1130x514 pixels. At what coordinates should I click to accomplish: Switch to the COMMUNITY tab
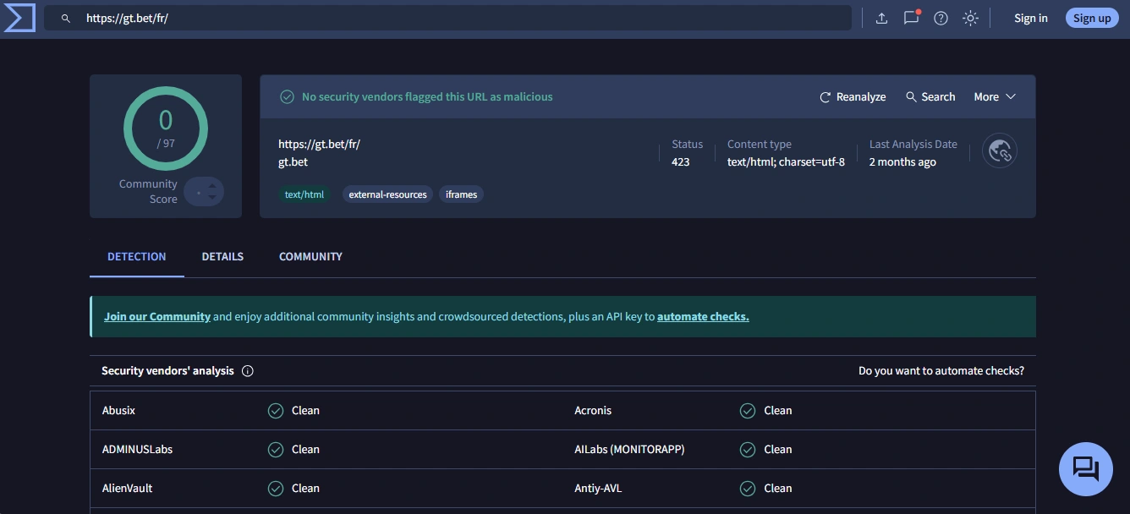(310, 256)
